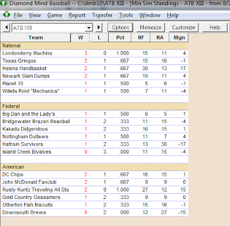This screenshot has height=226, width=230.
Task: Select the Helena Handbasket team row
Action: [94, 68]
